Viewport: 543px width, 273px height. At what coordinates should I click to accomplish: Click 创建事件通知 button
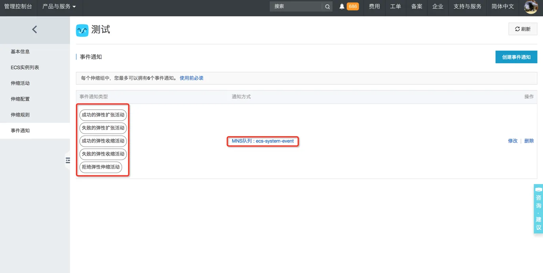[x=516, y=57]
